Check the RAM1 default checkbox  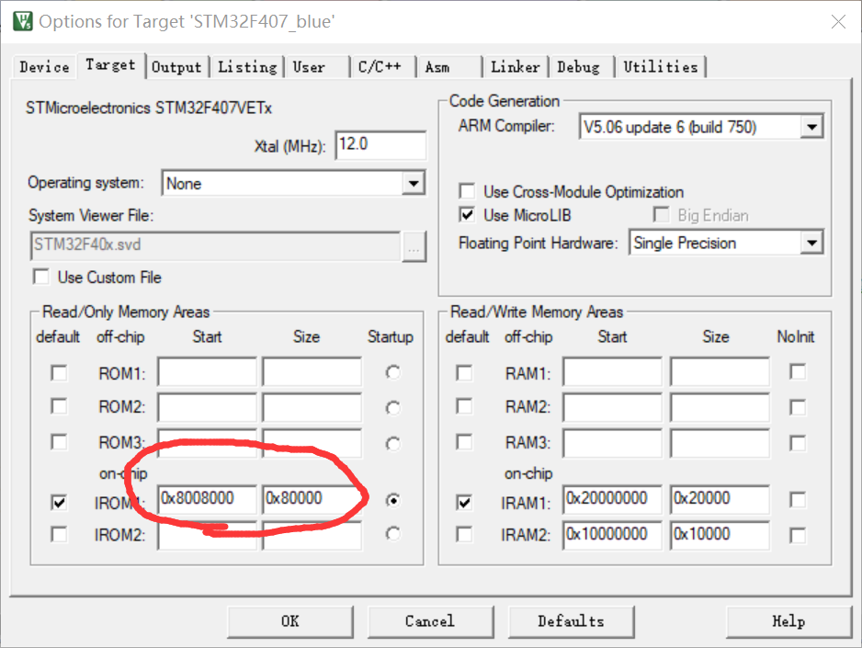pyautogui.click(x=464, y=373)
